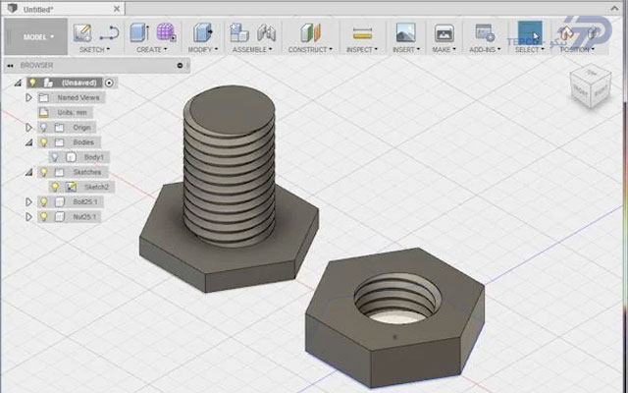Open the Create Form purple sphere icon

click(166, 32)
